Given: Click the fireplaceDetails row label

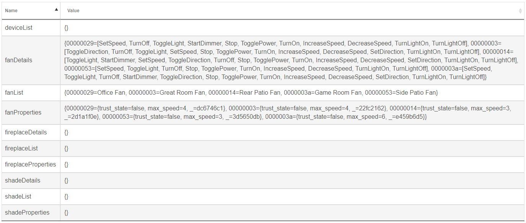Looking at the screenshot, I should tap(26, 132).
